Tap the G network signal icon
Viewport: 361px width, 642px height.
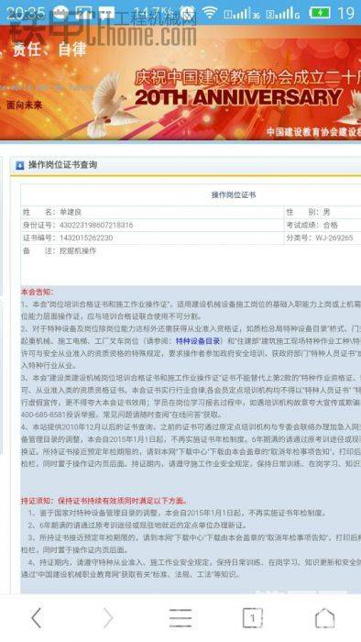click(x=283, y=13)
